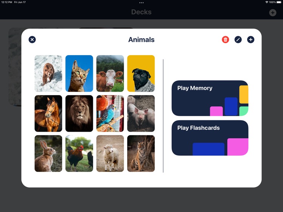Delete the Animals deck with trash icon

click(x=225, y=40)
